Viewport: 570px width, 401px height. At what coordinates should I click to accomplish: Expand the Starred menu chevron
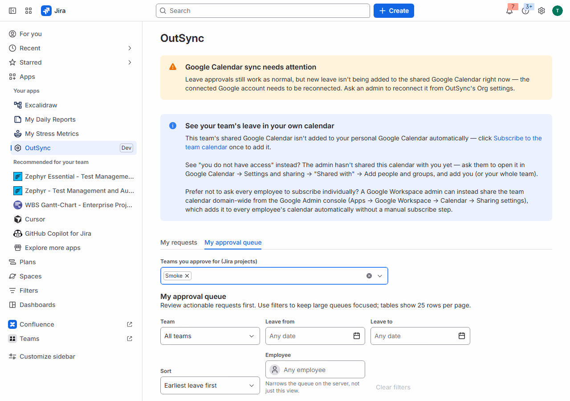(130, 62)
